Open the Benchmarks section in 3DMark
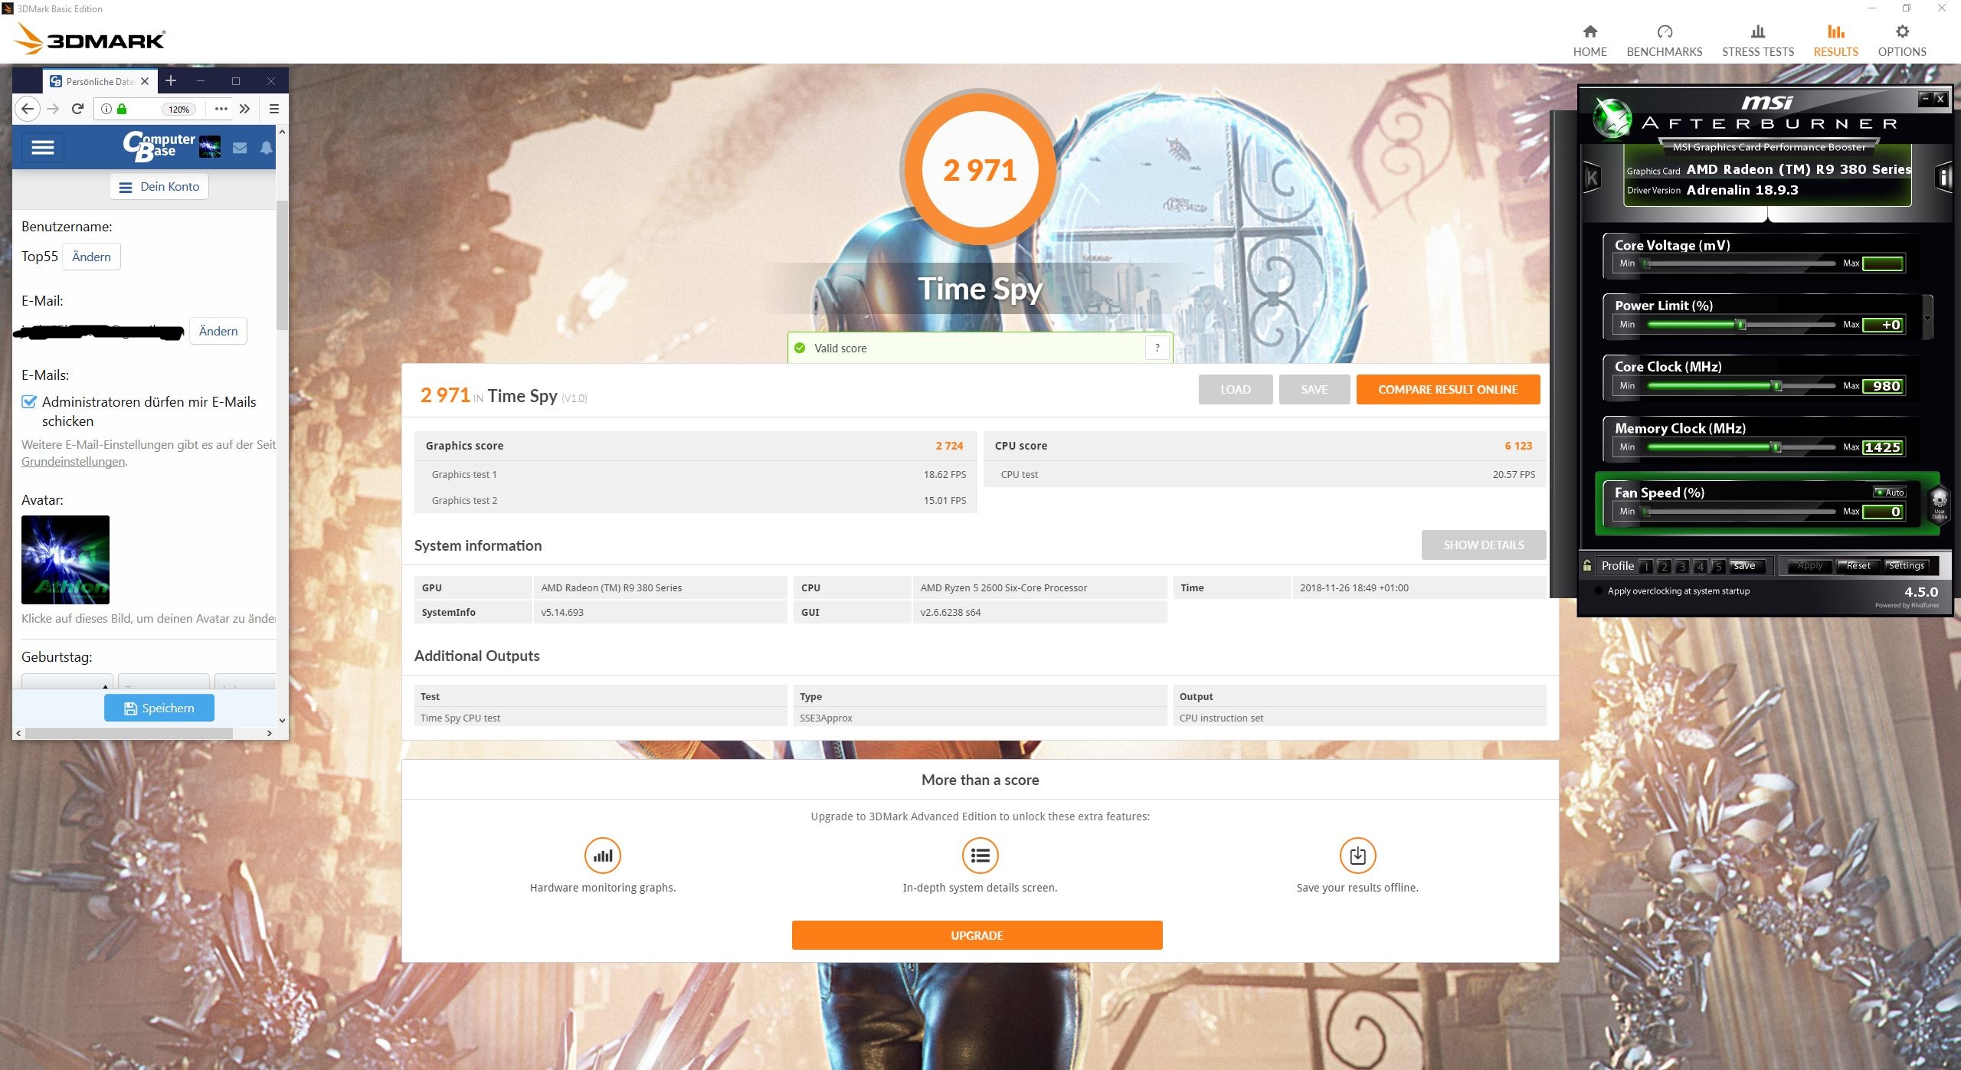 click(x=1664, y=40)
